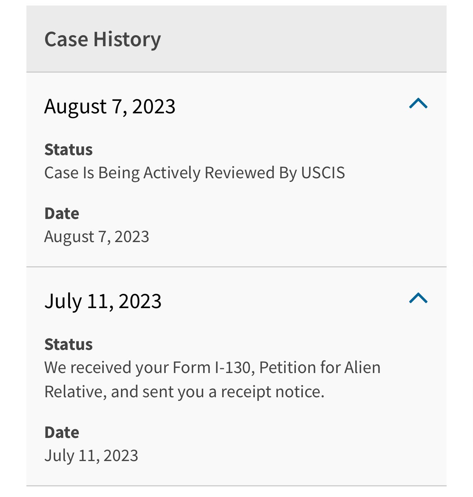Click the Status label under August 7
473x497 pixels.
(x=68, y=150)
